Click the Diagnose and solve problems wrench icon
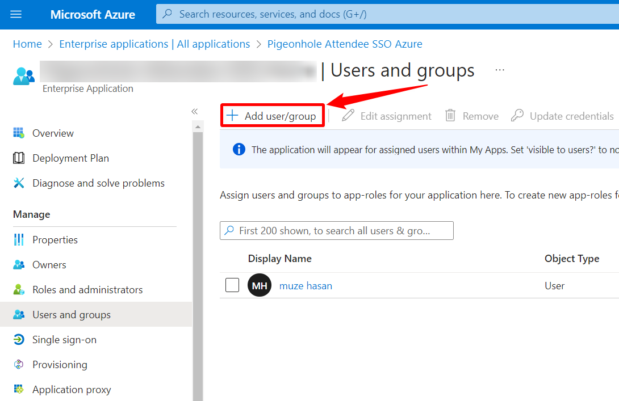This screenshot has width=619, height=401. [x=19, y=183]
